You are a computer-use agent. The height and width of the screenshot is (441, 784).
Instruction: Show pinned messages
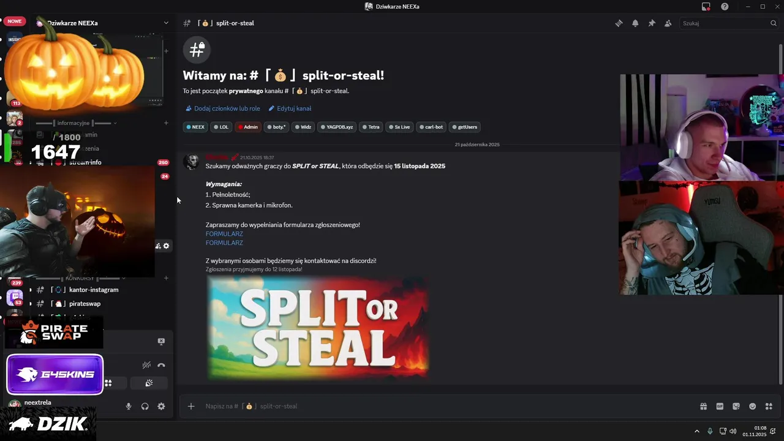(x=652, y=23)
